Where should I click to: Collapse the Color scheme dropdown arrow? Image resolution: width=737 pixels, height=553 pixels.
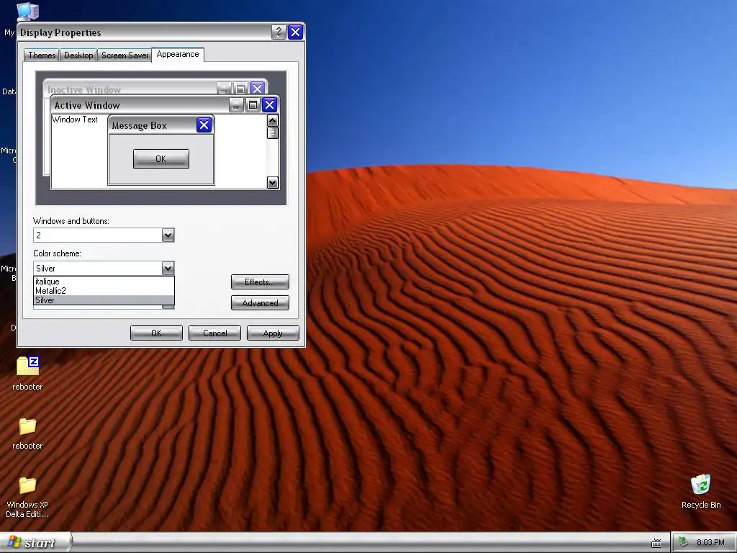point(168,269)
